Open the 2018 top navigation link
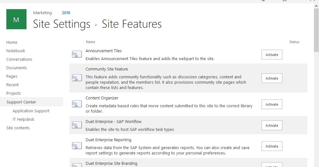 coord(66,13)
